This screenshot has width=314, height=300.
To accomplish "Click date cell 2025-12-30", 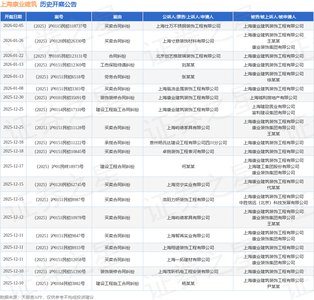I will coord(13,97).
